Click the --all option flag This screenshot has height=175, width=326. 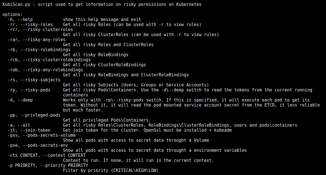pos(23,125)
